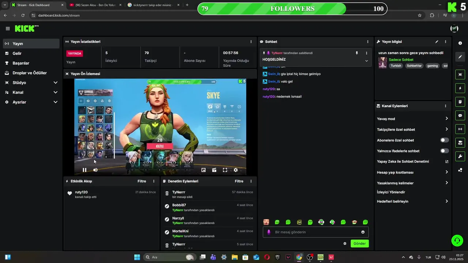Screen dimensions: 468x263
Task: Open the Opera browser in the taskbar
Action: (x=267, y=257)
